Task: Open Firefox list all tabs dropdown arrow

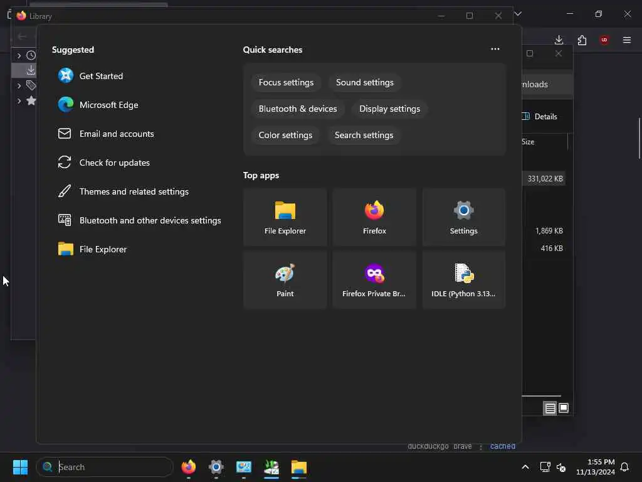Action: pyautogui.click(x=518, y=14)
